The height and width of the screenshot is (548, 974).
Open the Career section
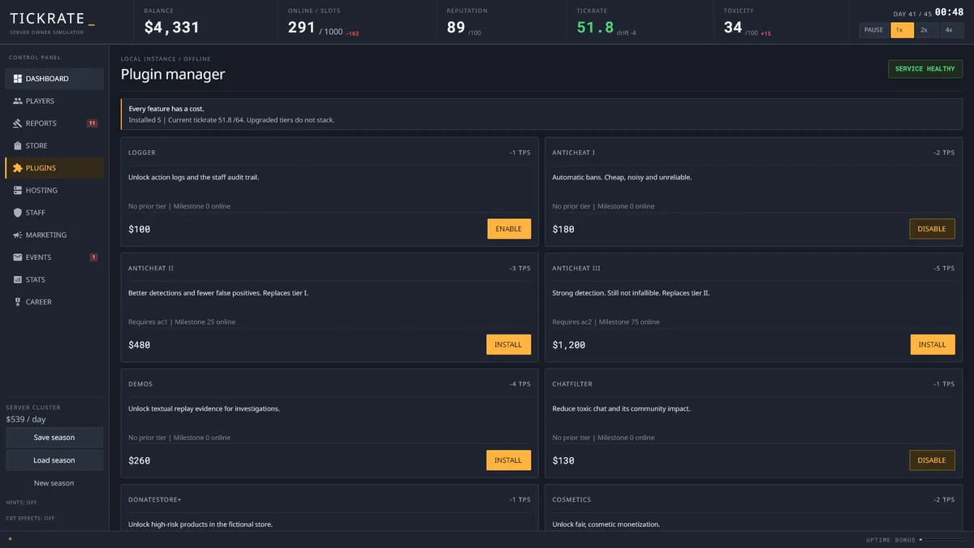[x=54, y=302]
